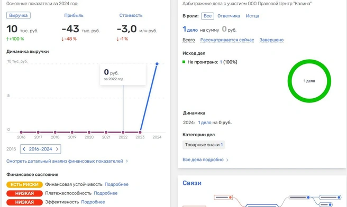
Task: Click НИЗКАЯ badge next to Платежеспособность
Action: (24, 193)
